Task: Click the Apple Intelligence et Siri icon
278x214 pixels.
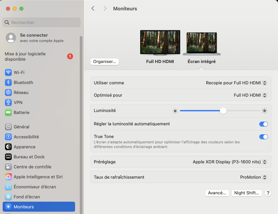Action: click(x=8, y=177)
